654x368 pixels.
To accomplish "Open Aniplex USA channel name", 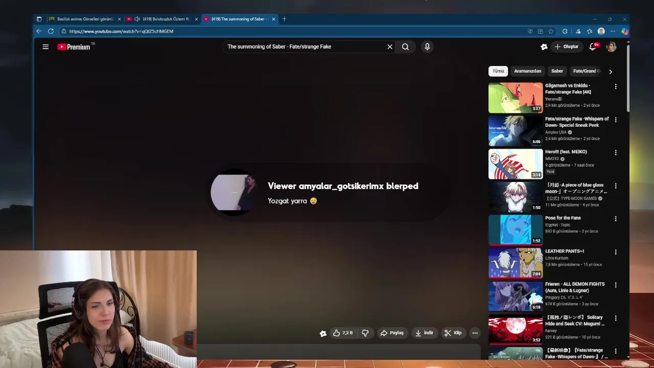I will click(556, 132).
